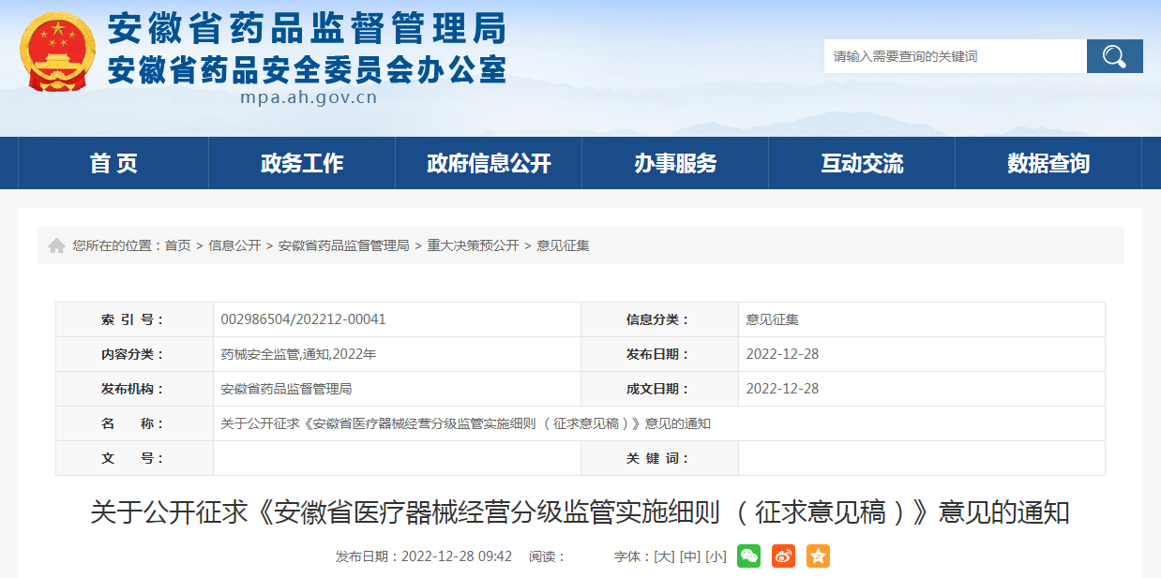The image size is (1161, 578).
Task: Open 办事服务 navigation menu
Action: click(675, 163)
